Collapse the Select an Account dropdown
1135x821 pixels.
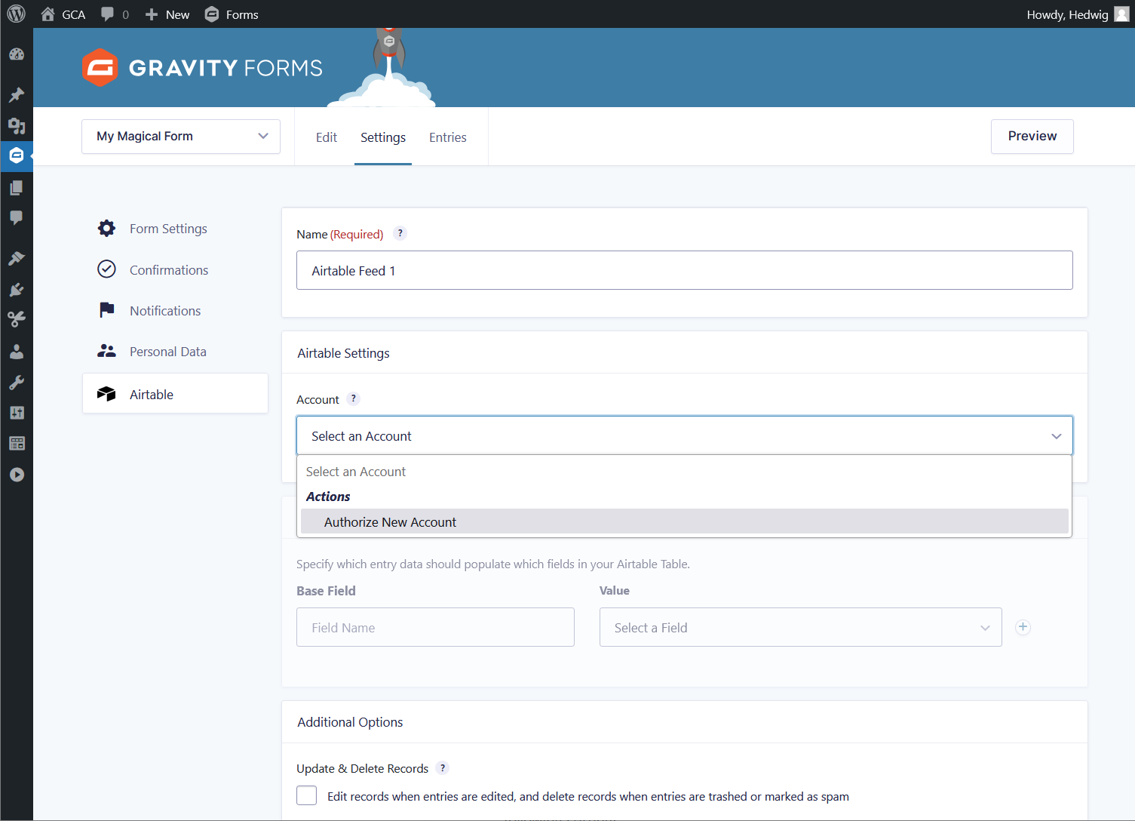point(685,436)
